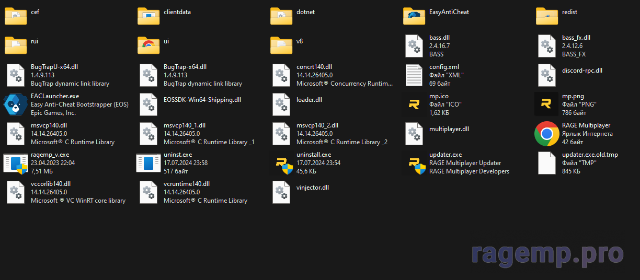640x280 pixels.
Task: Open the EasyAntiCheat folder icon
Action: (414, 16)
